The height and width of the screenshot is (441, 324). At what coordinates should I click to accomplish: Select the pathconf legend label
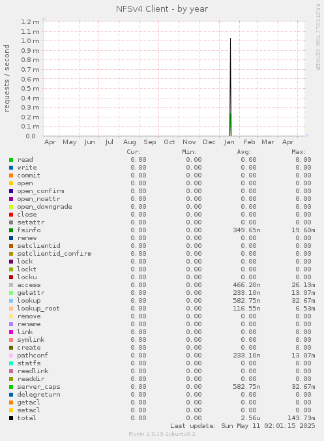click(33, 356)
